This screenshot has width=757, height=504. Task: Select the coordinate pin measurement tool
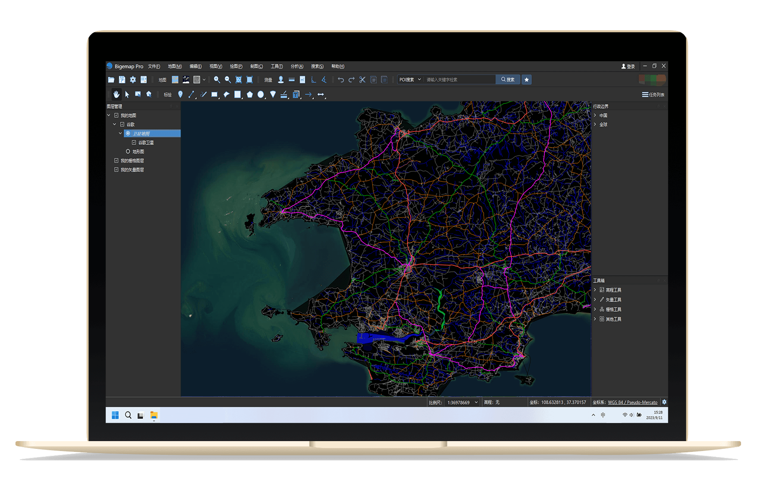point(281,80)
